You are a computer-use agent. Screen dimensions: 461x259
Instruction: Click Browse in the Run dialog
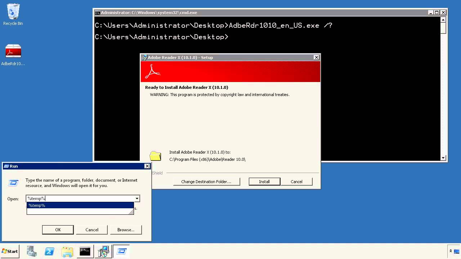126,230
